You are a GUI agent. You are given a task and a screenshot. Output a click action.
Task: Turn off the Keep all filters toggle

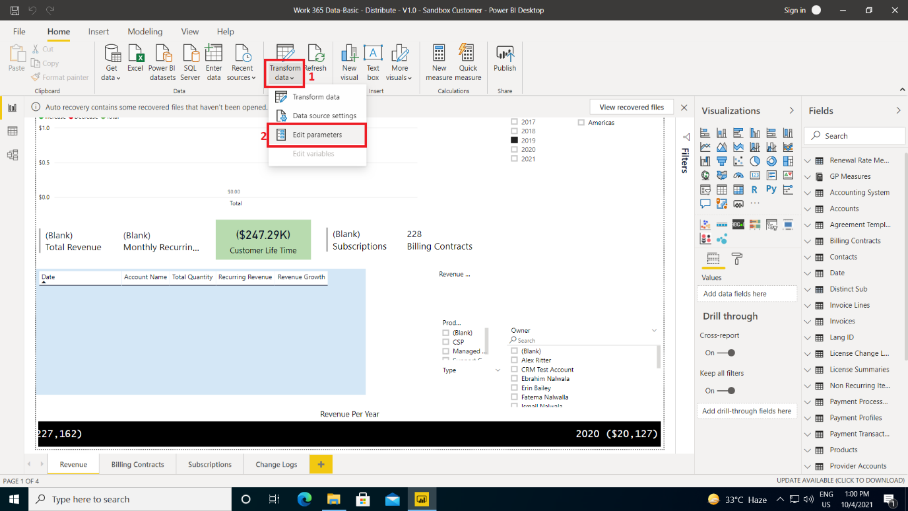(x=725, y=390)
